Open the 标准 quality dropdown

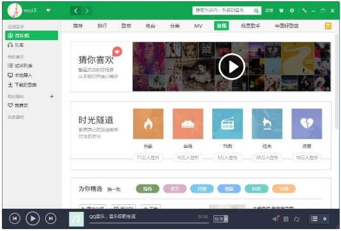(221, 219)
